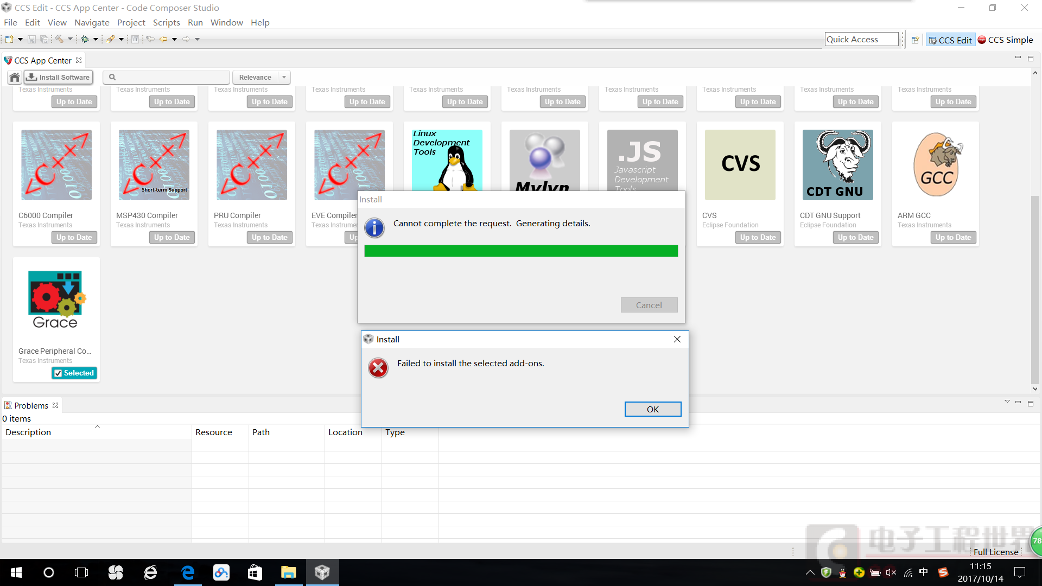Open File Explorer from the taskbar

coord(288,572)
